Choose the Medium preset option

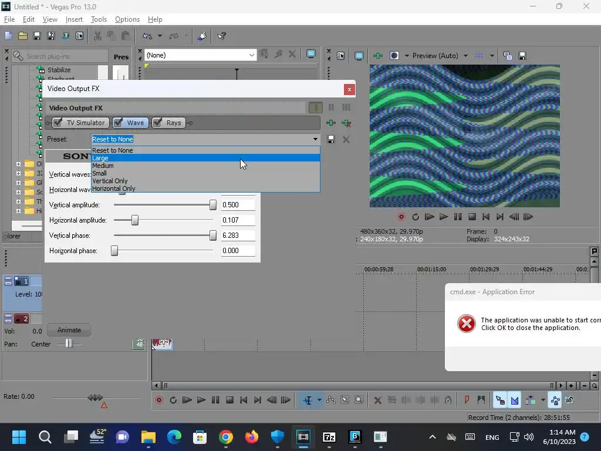pos(206,166)
